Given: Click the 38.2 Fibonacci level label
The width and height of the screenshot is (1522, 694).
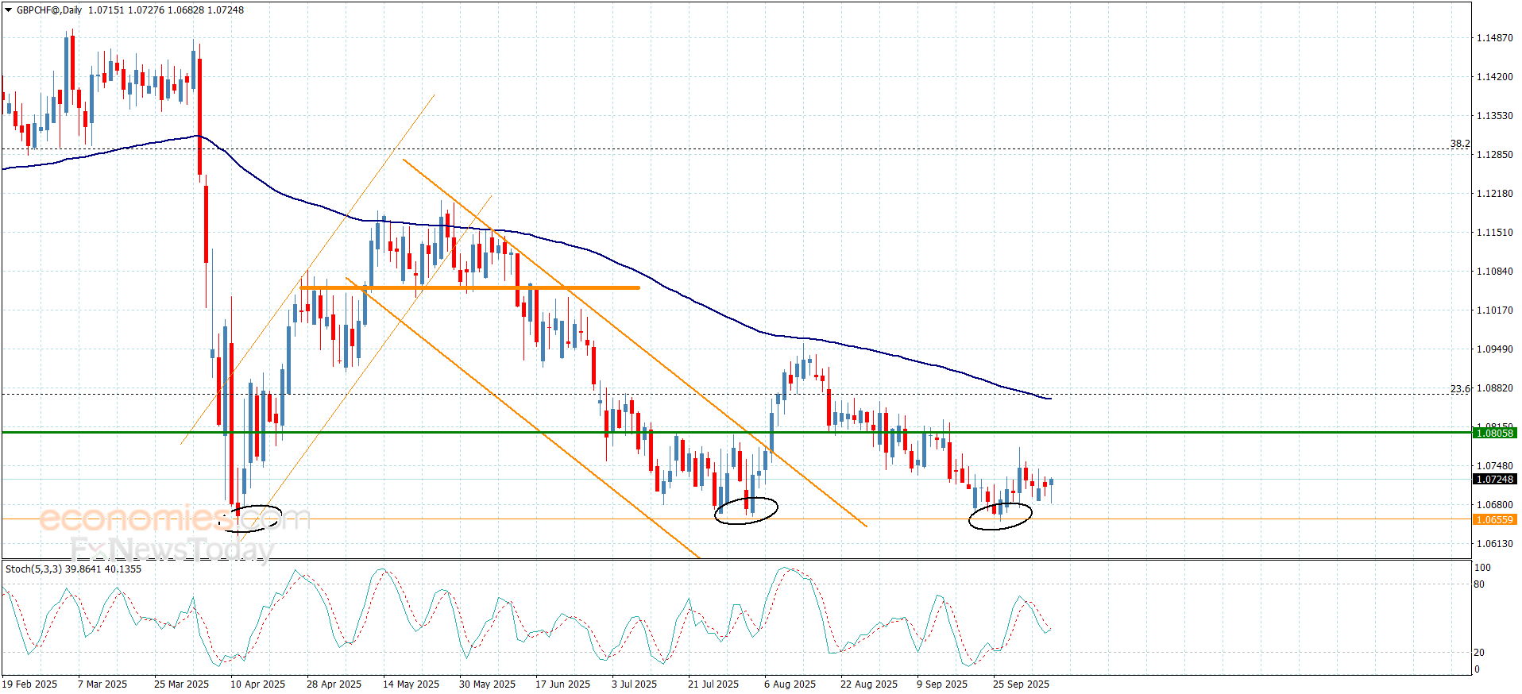Looking at the screenshot, I should (1459, 144).
